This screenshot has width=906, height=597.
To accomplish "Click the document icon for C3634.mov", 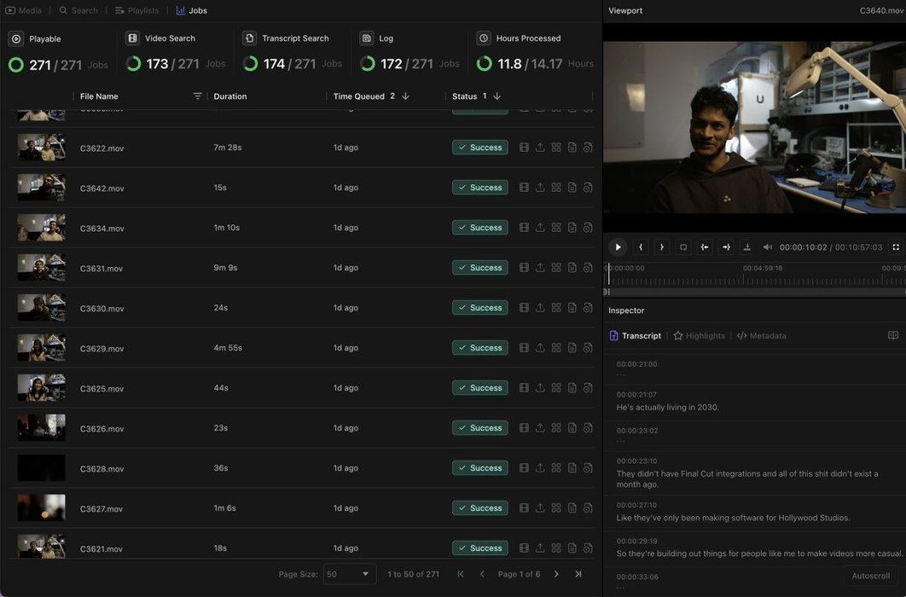I will (x=572, y=228).
